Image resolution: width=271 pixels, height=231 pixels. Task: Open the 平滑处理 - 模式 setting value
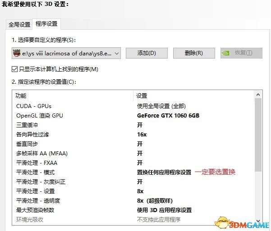(164, 172)
